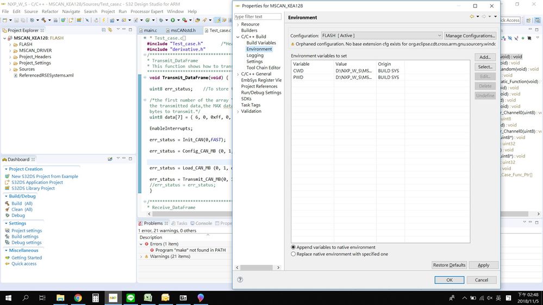Click the back arrow in Properties dialog
This screenshot has width=543, height=305.
pos(472,17)
